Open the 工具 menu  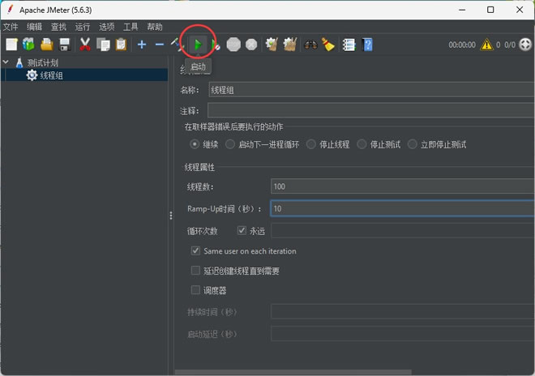point(131,27)
